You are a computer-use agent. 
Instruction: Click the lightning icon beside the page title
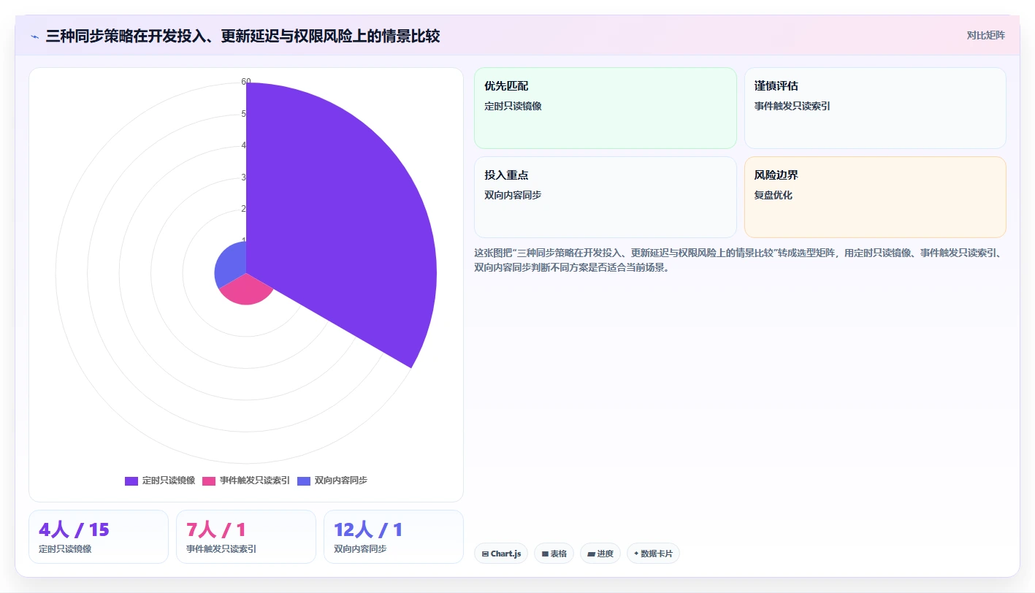click(34, 36)
